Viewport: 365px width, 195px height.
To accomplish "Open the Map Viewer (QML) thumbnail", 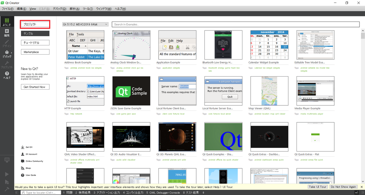I will (269, 91).
